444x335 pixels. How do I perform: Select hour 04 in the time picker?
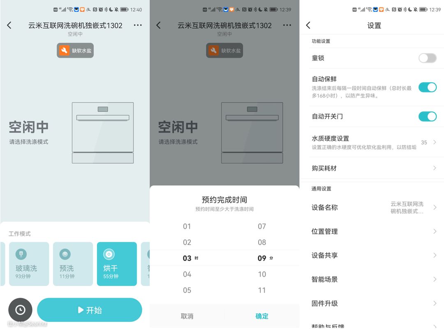pyautogui.click(x=187, y=275)
